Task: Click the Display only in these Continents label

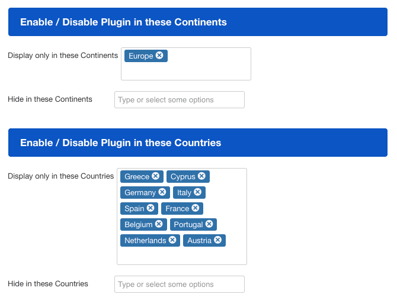Action: pos(63,56)
